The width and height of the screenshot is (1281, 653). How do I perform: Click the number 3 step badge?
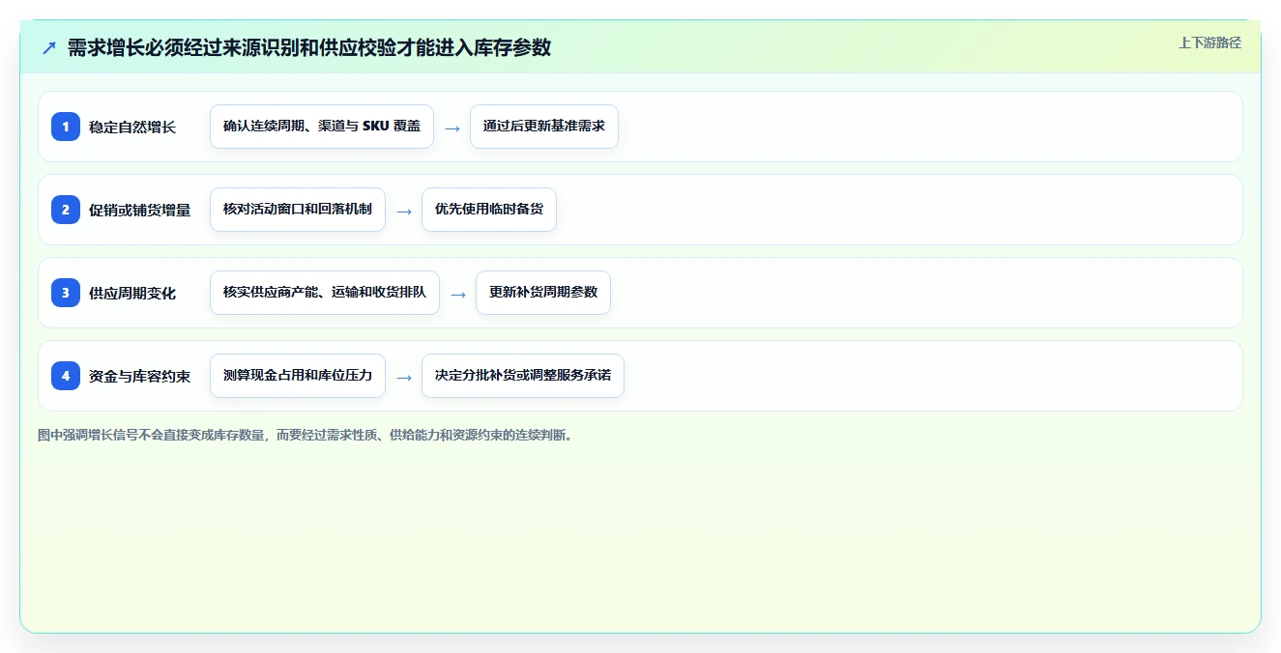click(x=66, y=293)
